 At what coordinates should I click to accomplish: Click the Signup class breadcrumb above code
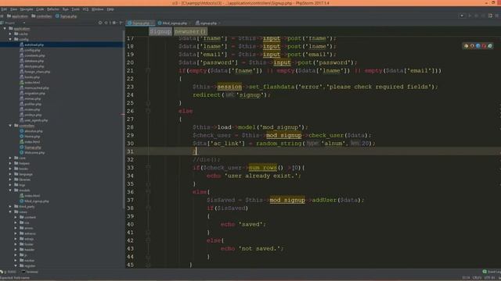coord(160,31)
